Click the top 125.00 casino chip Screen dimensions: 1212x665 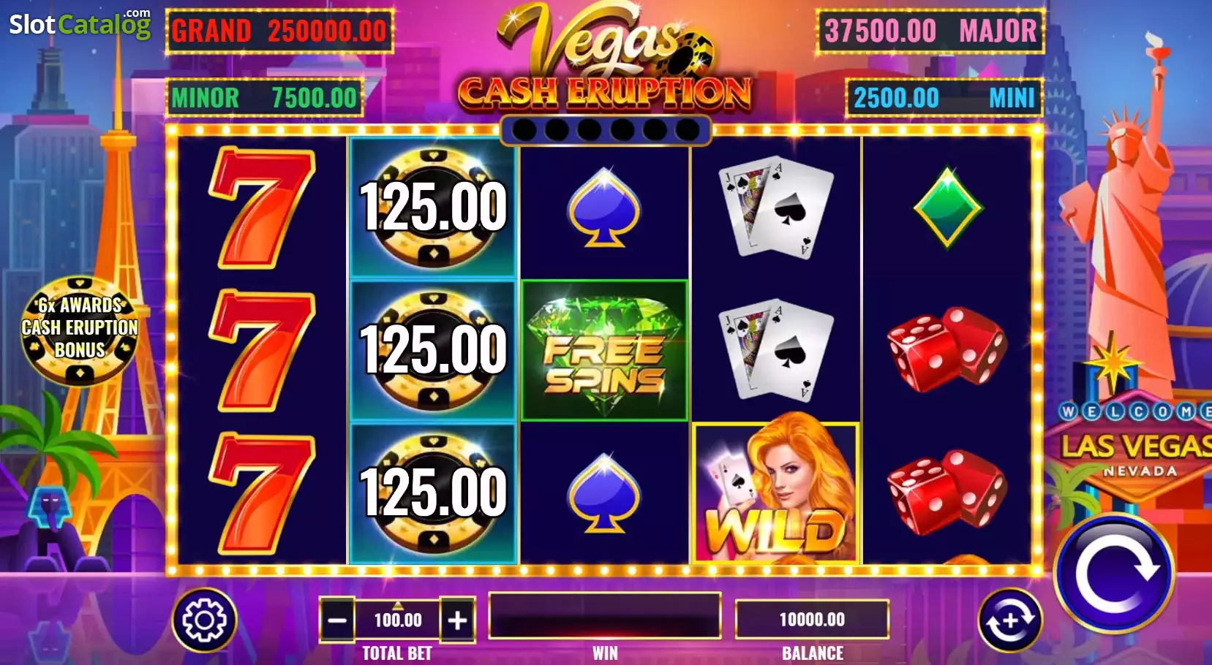433,208
